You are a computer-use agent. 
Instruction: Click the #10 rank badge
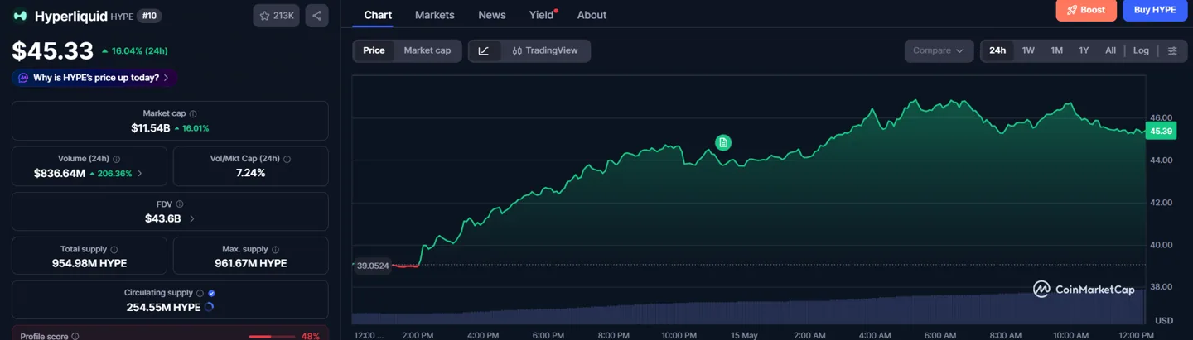[149, 16]
